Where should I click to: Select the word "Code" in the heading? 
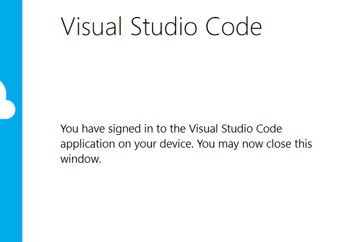tap(234, 26)
